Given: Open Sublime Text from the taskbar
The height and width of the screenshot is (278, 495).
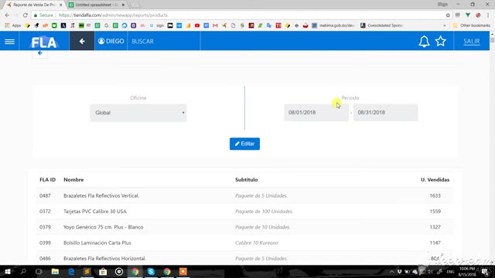Looking at the screenshot, I should pyautogui.click(x=87, y=271).
